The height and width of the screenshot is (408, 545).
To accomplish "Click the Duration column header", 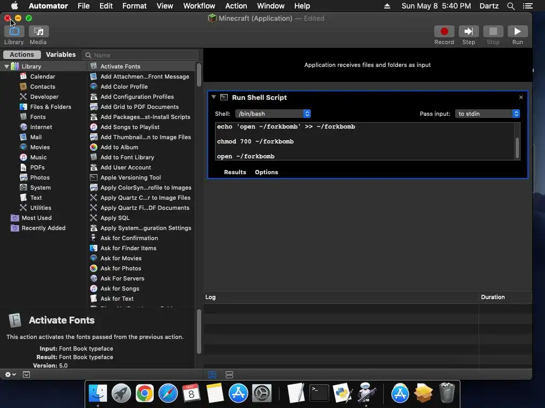I will click(505, 297).
